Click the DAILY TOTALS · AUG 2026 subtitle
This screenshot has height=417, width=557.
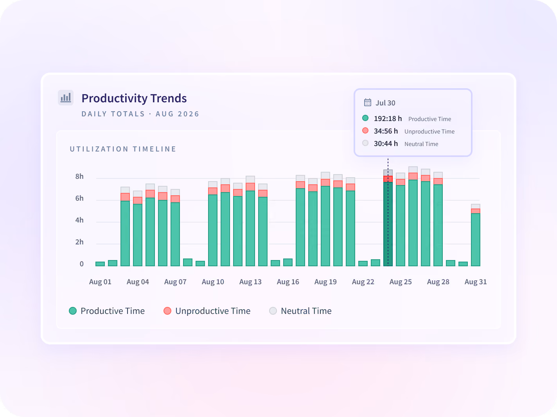[x=140, y=114]
